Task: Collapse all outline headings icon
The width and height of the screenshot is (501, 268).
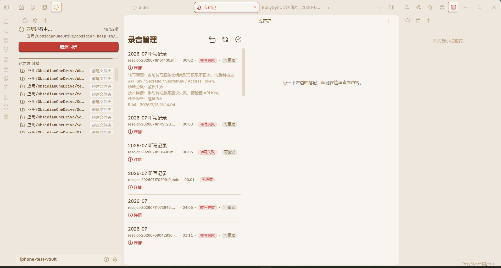Action: (x=428, y=21)
